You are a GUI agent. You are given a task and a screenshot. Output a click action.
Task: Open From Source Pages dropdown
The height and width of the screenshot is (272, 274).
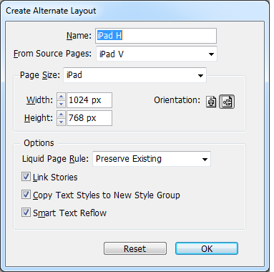pos(157,54)
